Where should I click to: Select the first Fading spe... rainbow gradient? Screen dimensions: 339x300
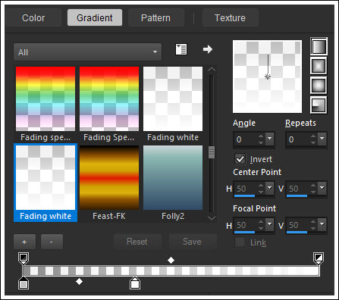click(x=46, y=98)
